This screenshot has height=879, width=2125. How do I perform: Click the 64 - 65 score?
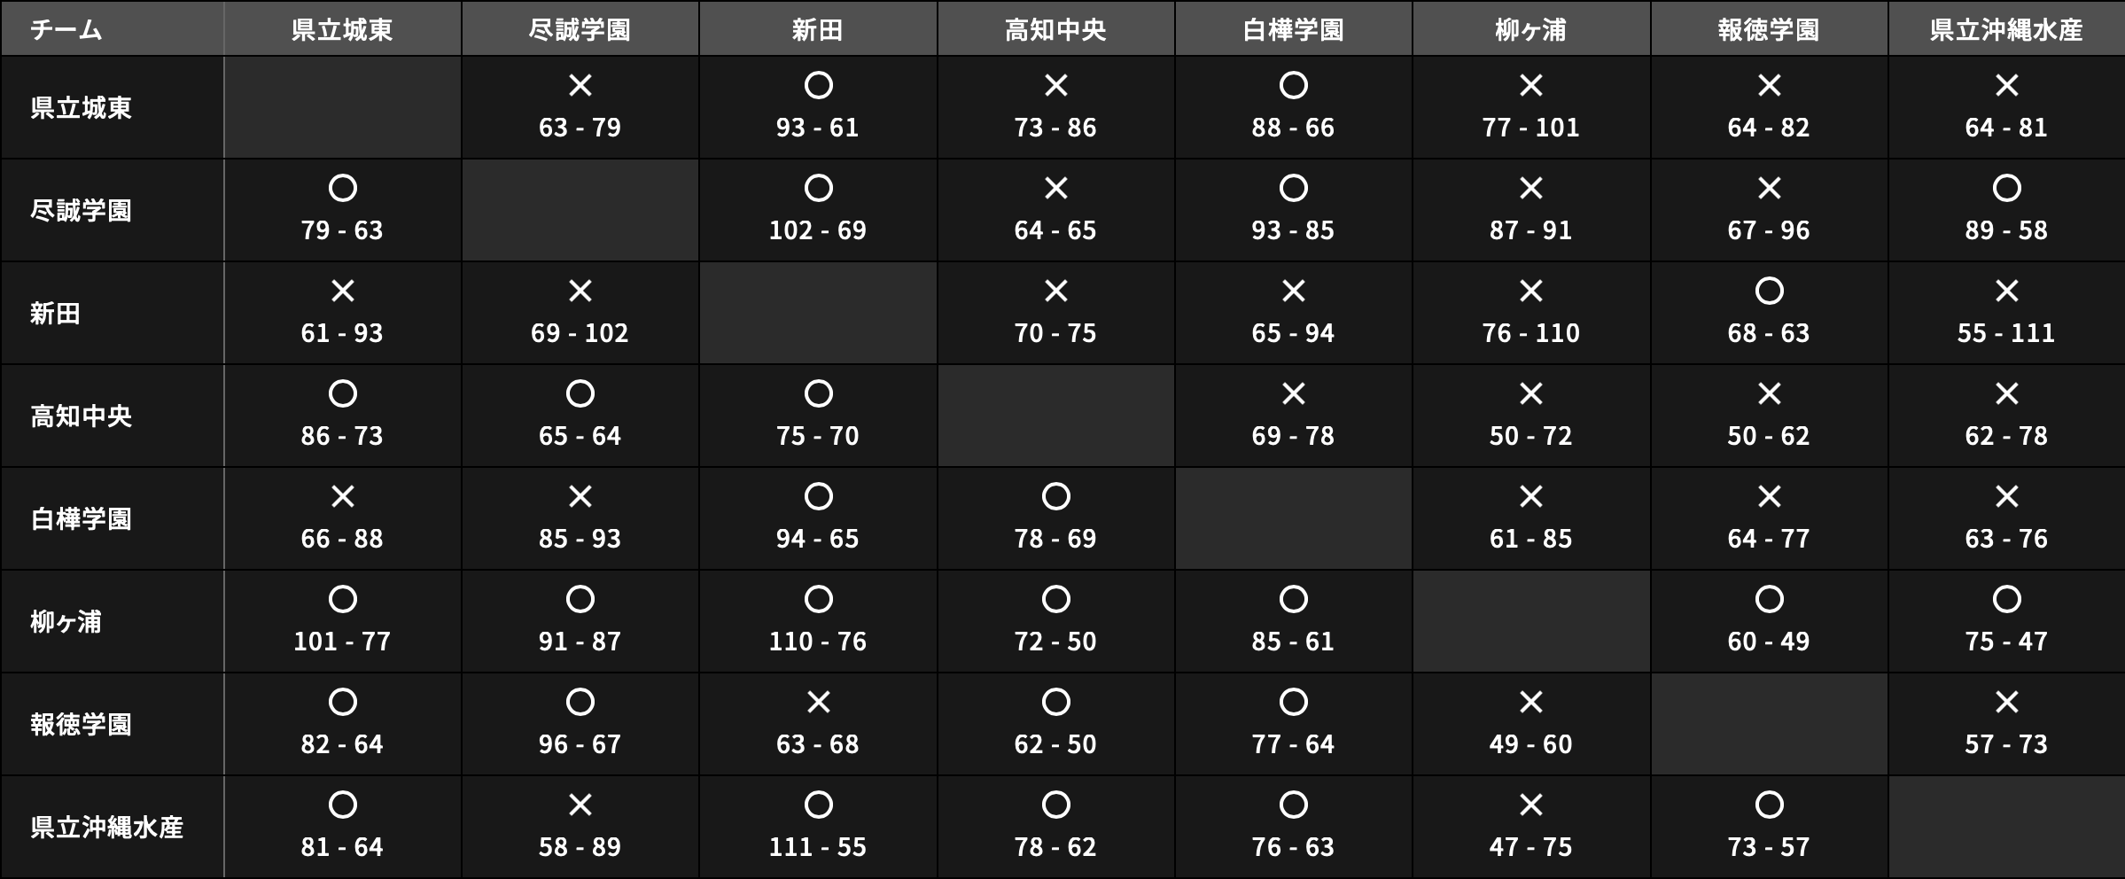click(1055, 230)
